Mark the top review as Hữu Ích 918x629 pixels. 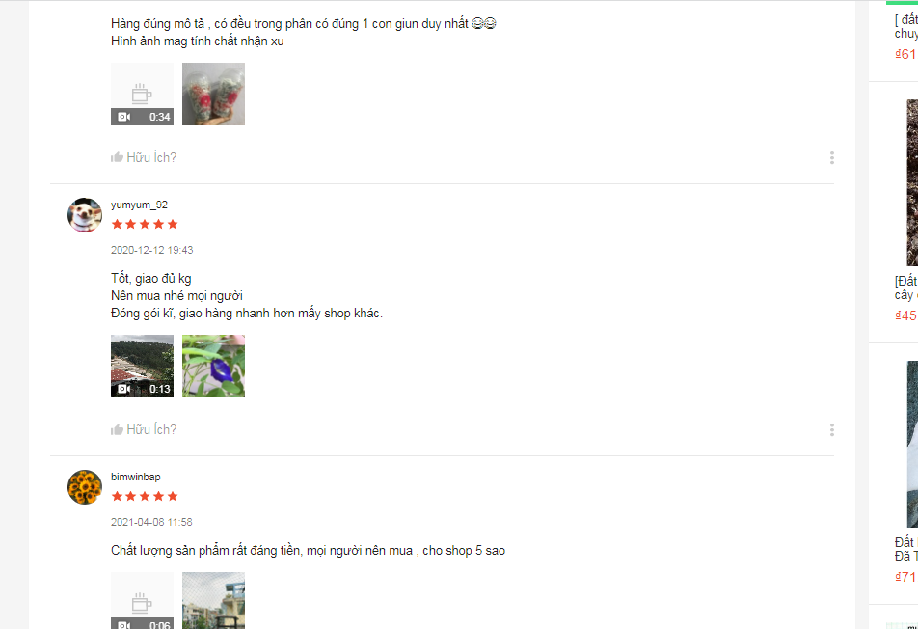[x=144, y=157]
